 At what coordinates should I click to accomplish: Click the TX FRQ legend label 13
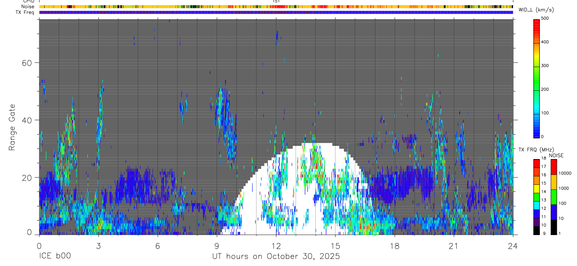[543, 200]
